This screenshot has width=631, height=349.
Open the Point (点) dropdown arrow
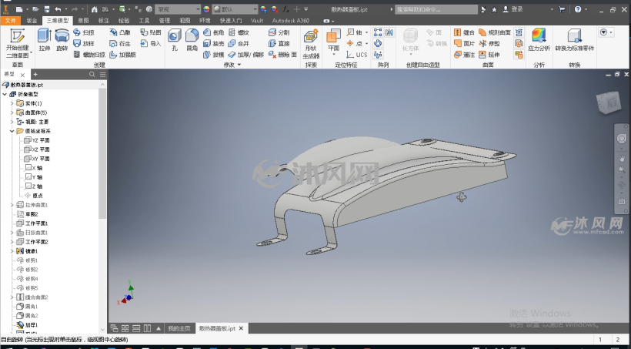(366, 43)
